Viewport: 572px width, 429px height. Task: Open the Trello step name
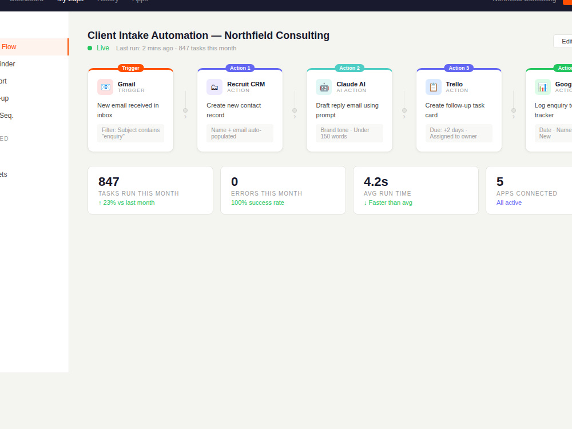tap(454, 84)
